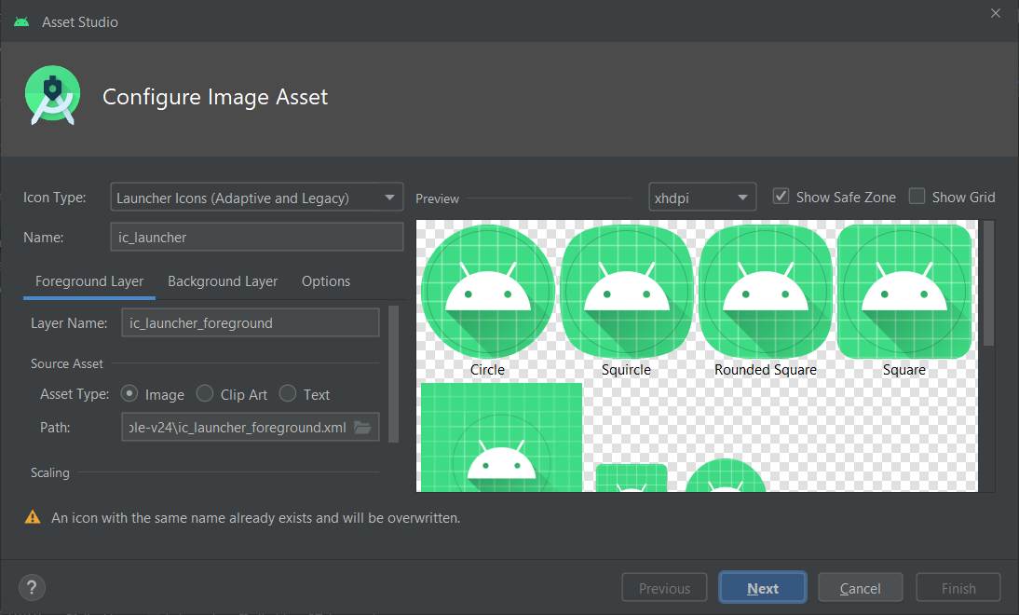
Task: Open the Icon Type dropdown
Action: point(257,197)
